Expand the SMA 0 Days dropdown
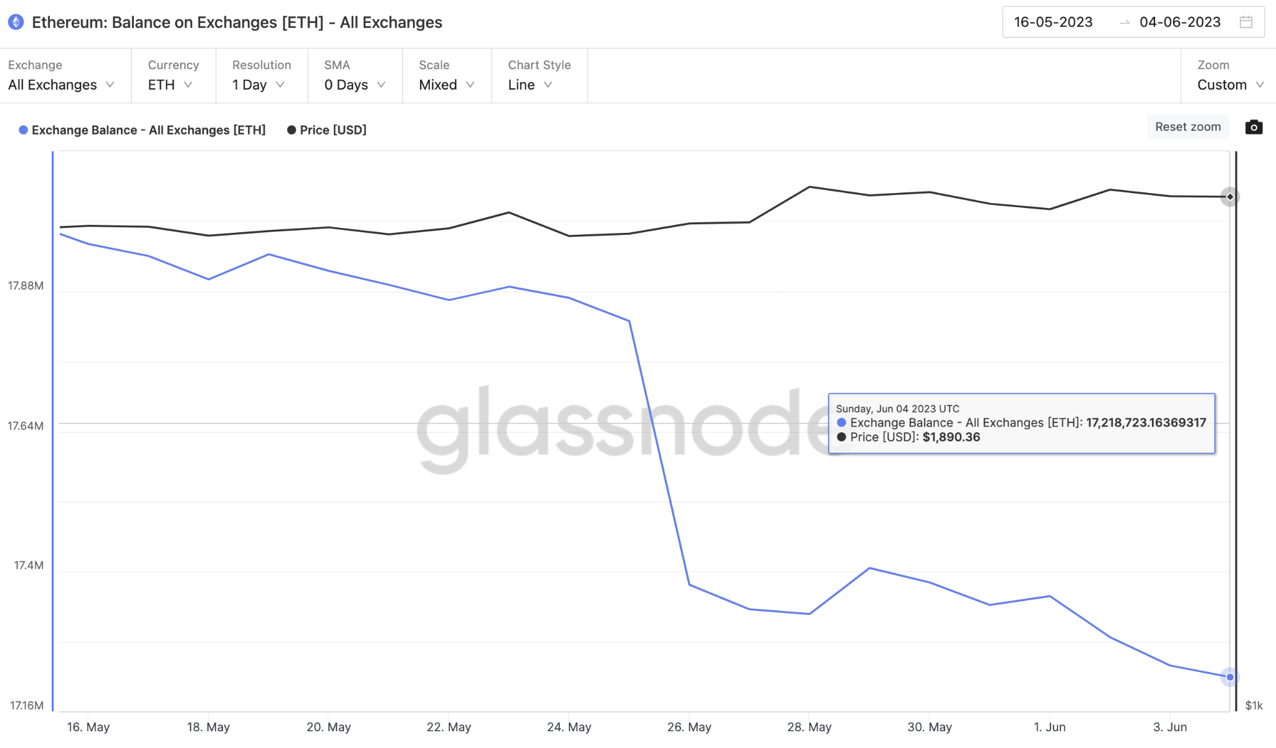The image size is (1276, 748). point(355,75)
